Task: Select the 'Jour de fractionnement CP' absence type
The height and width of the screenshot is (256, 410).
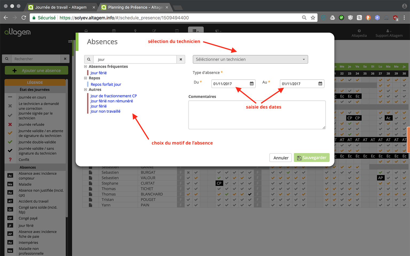Action: pos(113,96)
